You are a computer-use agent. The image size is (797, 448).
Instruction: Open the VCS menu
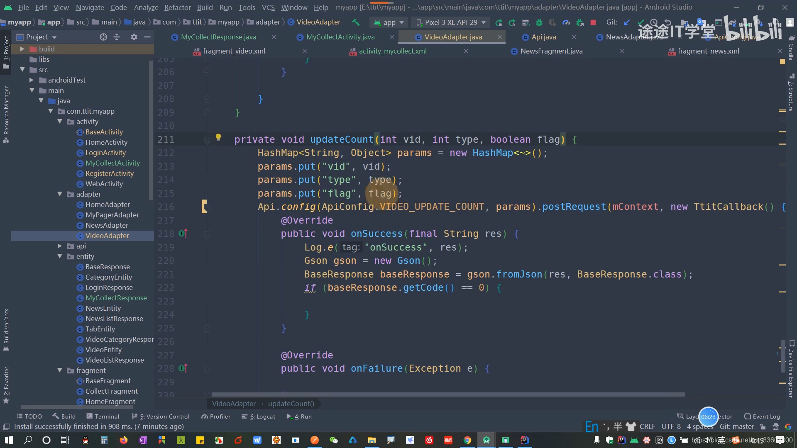pyautogui.click(x=268, y=7)
